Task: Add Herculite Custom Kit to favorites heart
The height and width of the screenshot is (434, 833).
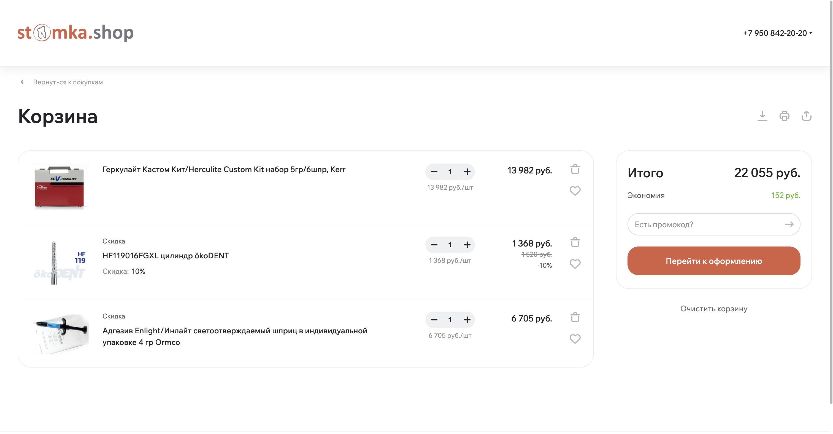Action: point(575,191)
